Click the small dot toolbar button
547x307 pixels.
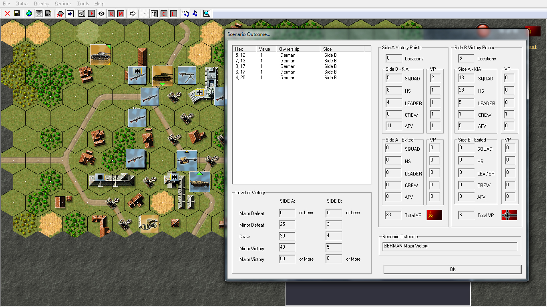coord(145,14)
